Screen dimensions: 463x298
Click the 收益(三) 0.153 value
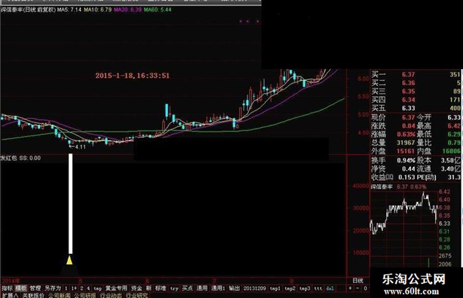click(407, 177)
